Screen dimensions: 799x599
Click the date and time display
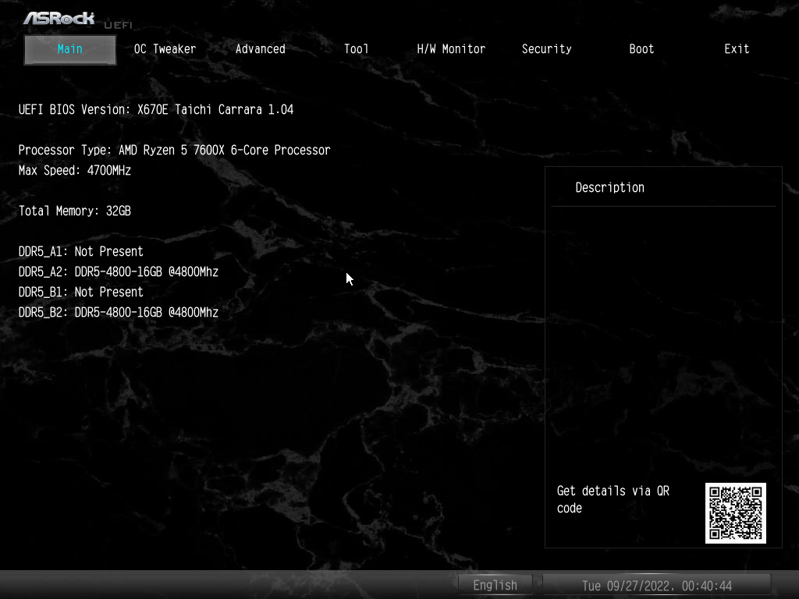coord(657,585)
